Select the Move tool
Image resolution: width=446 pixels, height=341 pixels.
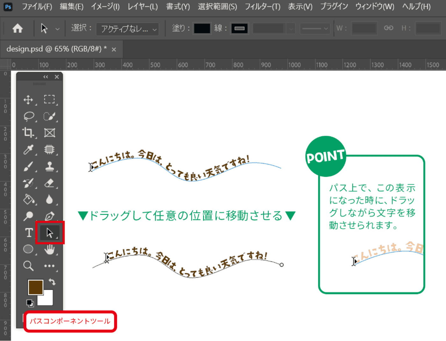[x=28, y=100]
